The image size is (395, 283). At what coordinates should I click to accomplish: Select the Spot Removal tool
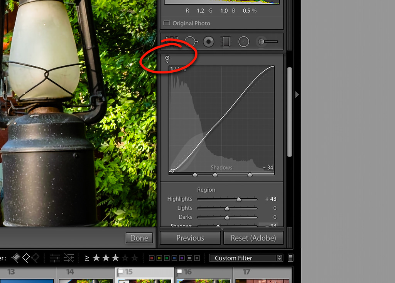coord(191,42)
